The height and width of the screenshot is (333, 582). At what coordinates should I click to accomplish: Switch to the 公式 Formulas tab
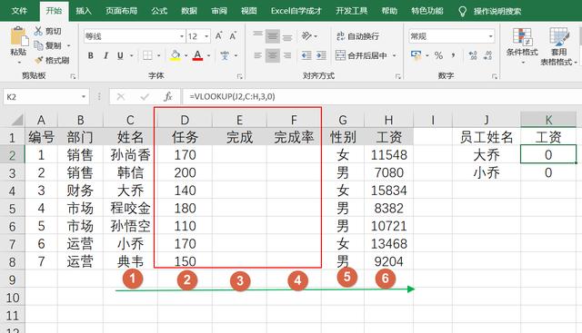(x=159, y=11)
